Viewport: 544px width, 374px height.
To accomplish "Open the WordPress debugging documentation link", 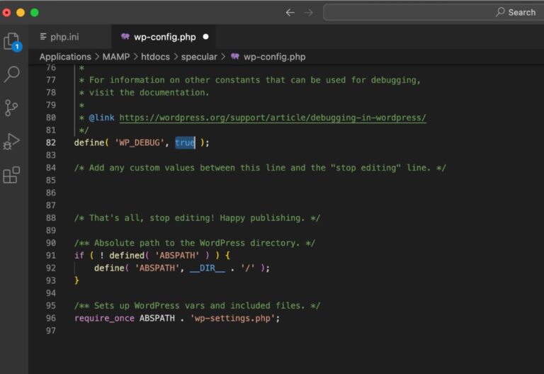I will tap(272, 118).
